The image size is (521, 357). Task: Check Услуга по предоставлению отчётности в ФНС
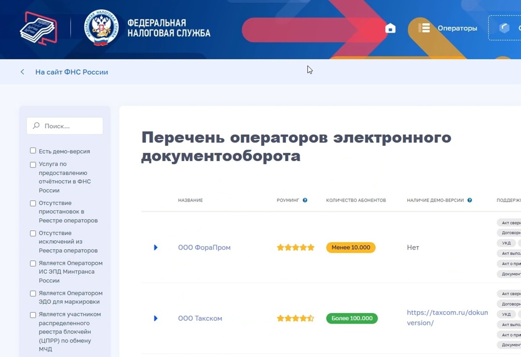[33, 165]
